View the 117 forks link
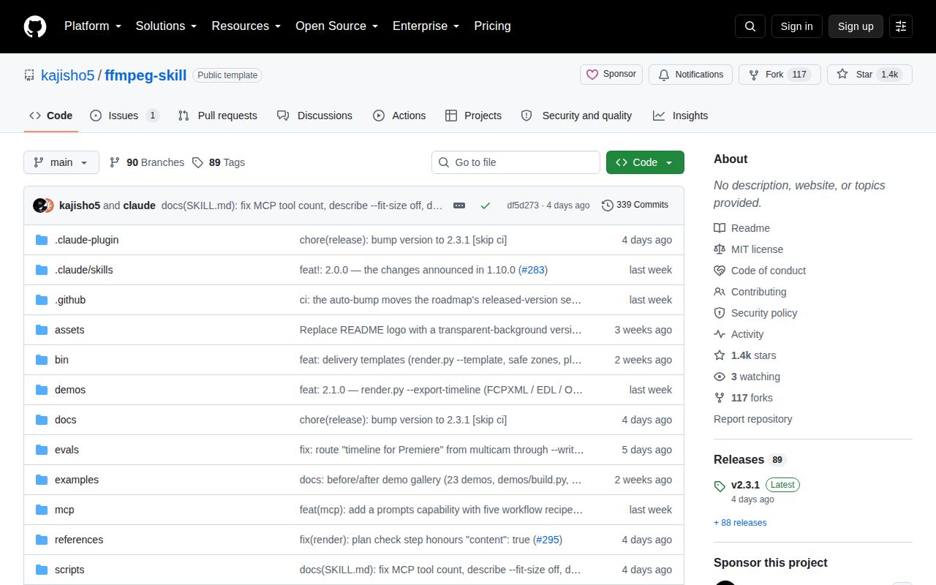 [743, 398]
